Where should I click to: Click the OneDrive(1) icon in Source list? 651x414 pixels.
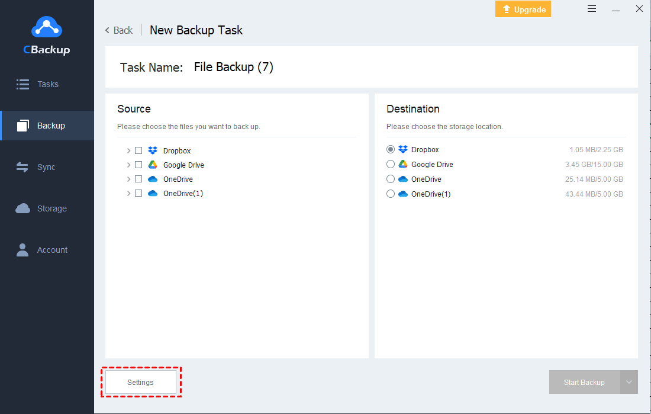(153, 193)
